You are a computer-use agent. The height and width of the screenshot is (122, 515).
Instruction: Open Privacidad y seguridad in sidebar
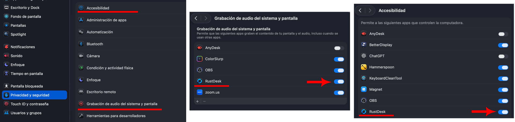click(30, 95)
